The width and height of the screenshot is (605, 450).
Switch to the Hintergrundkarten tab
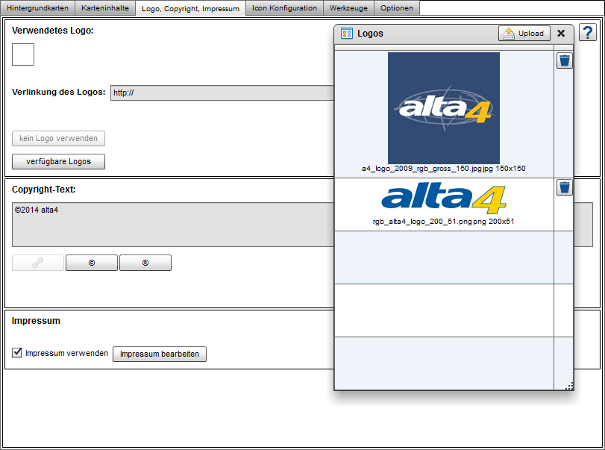click(37, 7)
